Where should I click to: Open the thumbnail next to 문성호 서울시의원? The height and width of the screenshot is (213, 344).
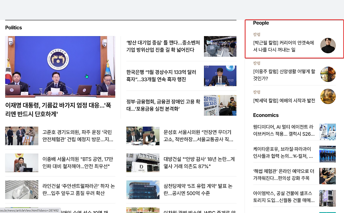coord(143,136)
